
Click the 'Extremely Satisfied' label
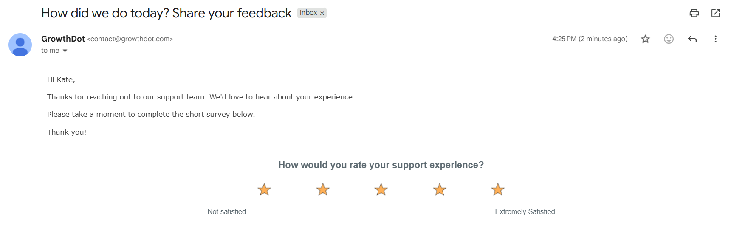pyautogui.click(x=525, y=211)
